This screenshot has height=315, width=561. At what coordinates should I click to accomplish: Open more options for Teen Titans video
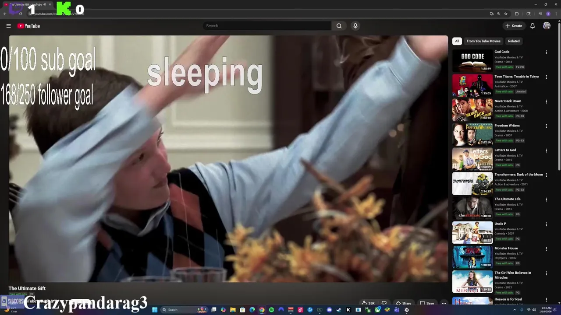(546, 77)
